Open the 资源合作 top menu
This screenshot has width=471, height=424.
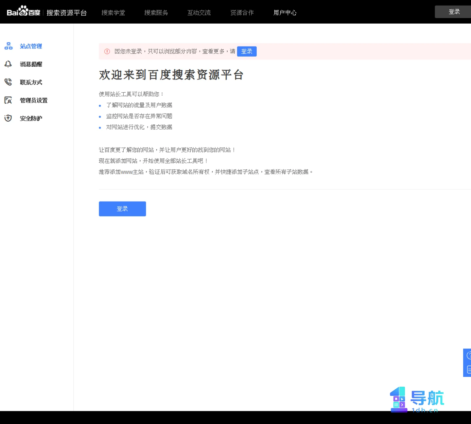click(x=242, y=12)
